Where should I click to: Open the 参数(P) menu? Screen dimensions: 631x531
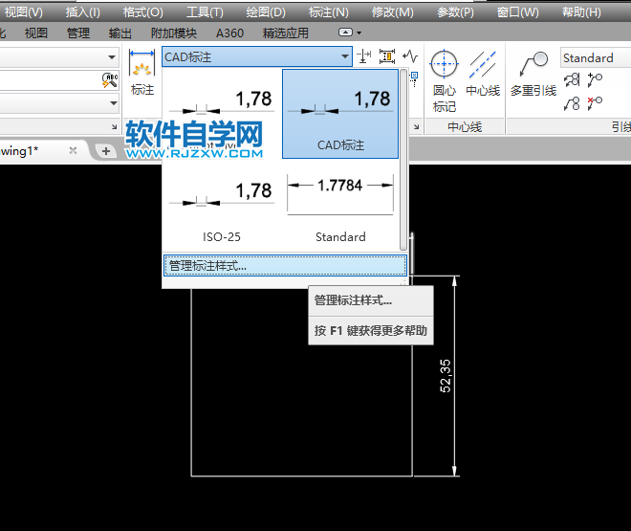click(455, 12)
